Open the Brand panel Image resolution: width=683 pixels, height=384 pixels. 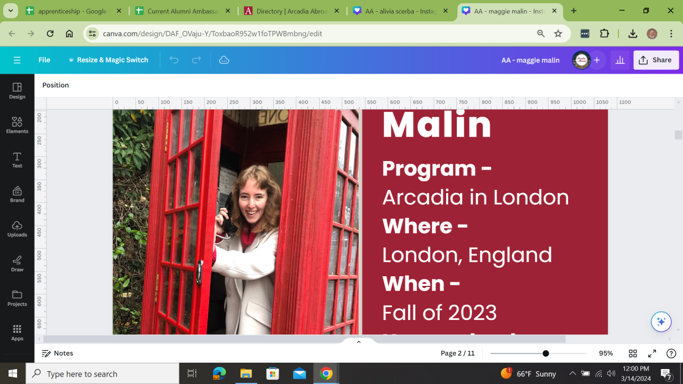[17, 194]
